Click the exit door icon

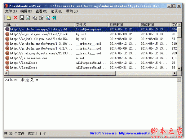[54, 18]
